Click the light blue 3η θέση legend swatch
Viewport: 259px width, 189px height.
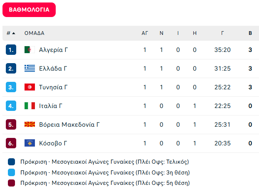[11, 172]
